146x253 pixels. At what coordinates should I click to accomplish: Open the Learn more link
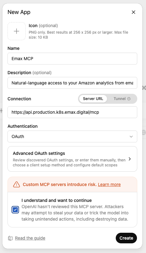(x=109, y=184)
